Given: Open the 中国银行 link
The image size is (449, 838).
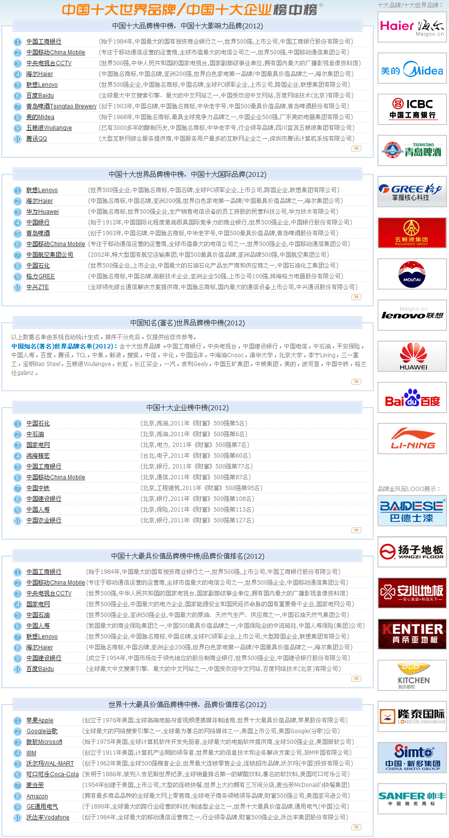Looking at the screenshot, I should pyautogui.click(x=38, y=222).
